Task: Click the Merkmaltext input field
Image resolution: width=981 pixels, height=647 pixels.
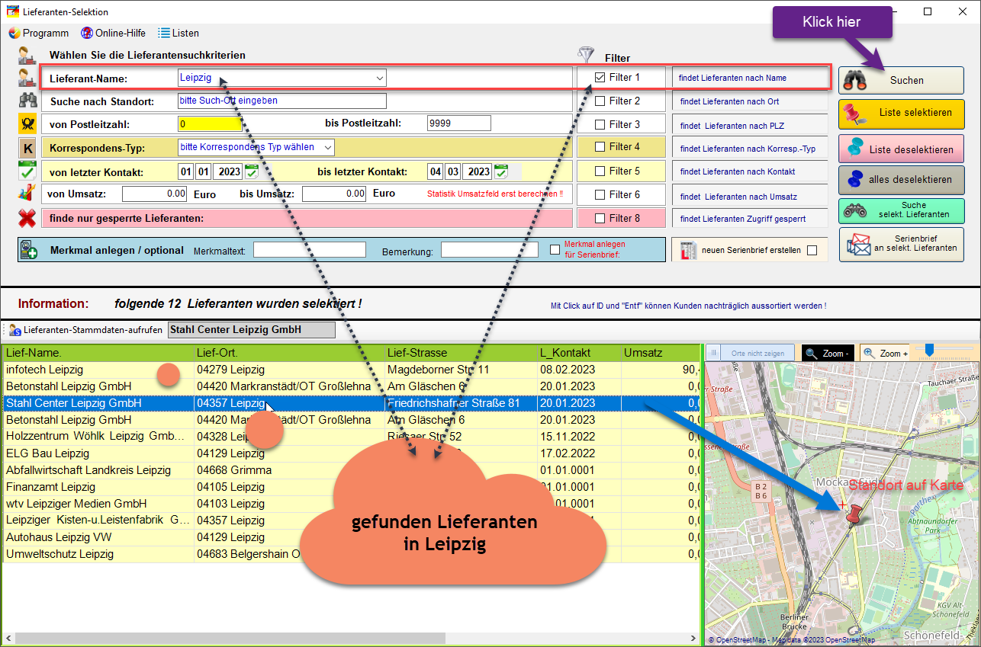Action: (x=310, y=250)
